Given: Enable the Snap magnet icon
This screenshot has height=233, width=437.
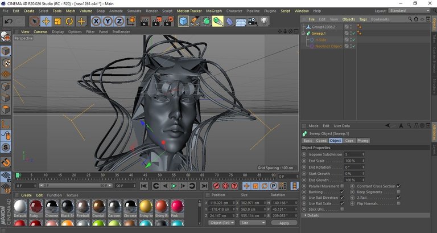Looking at the screenshot, I should pos(6,162).
